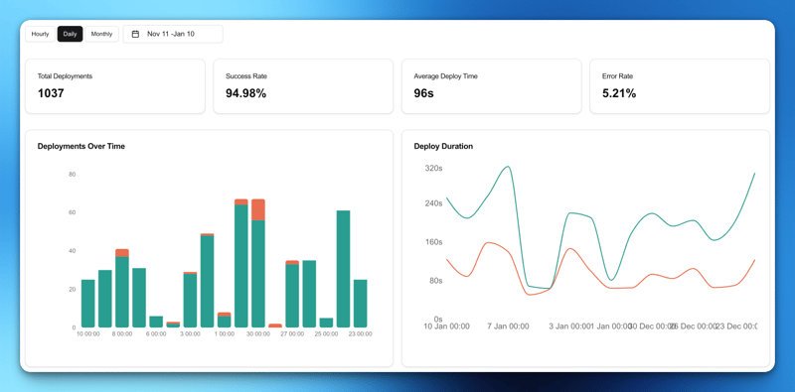Screen dimensions: 795x392
Task: Click the Total Deployments card
Action: tap(115, 86)
